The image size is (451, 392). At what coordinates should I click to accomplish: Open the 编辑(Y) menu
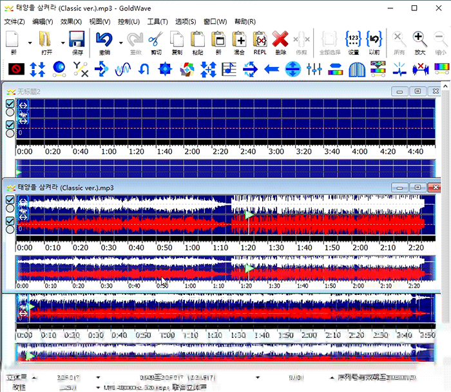[x=43, y=21]
